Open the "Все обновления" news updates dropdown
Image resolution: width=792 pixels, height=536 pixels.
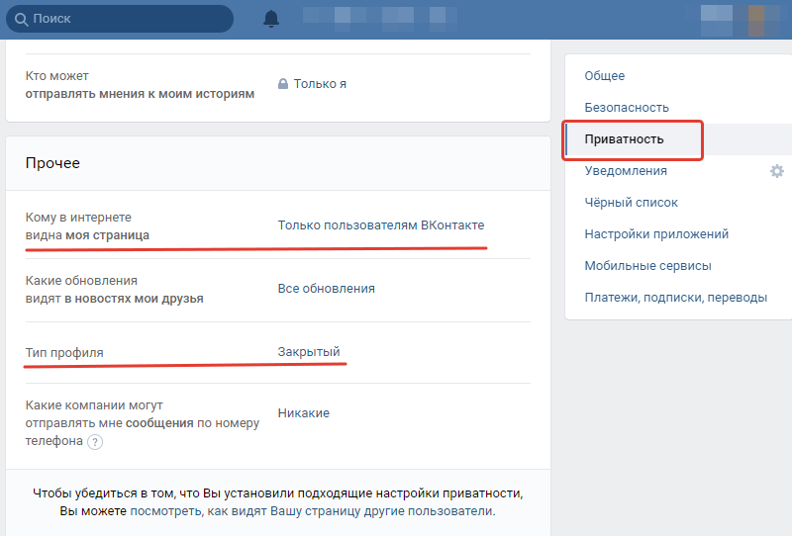click(326, 289)
